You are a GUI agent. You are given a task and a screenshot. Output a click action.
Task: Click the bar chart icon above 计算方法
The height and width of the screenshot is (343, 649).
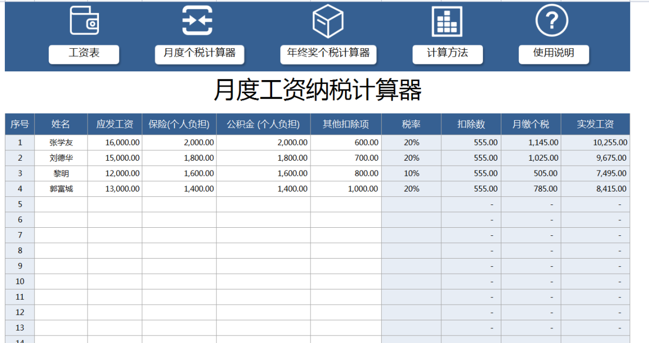click(x=447, y=22)
